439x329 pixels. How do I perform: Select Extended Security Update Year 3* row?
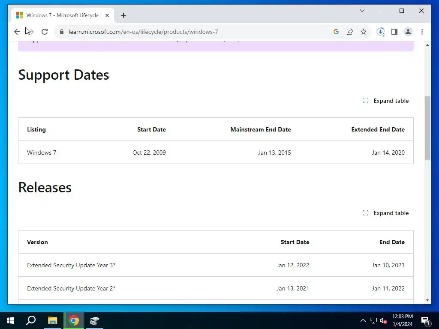(x=216, y=265)
